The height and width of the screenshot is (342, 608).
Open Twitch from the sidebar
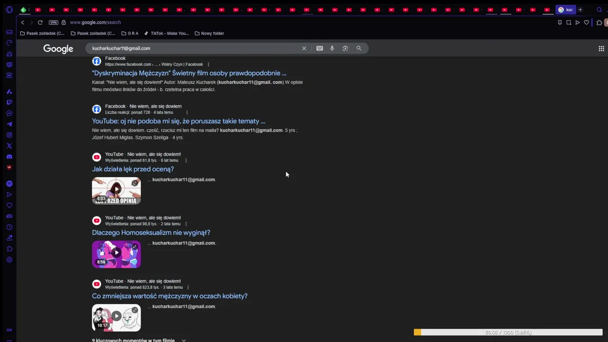[x=9, y=102]
